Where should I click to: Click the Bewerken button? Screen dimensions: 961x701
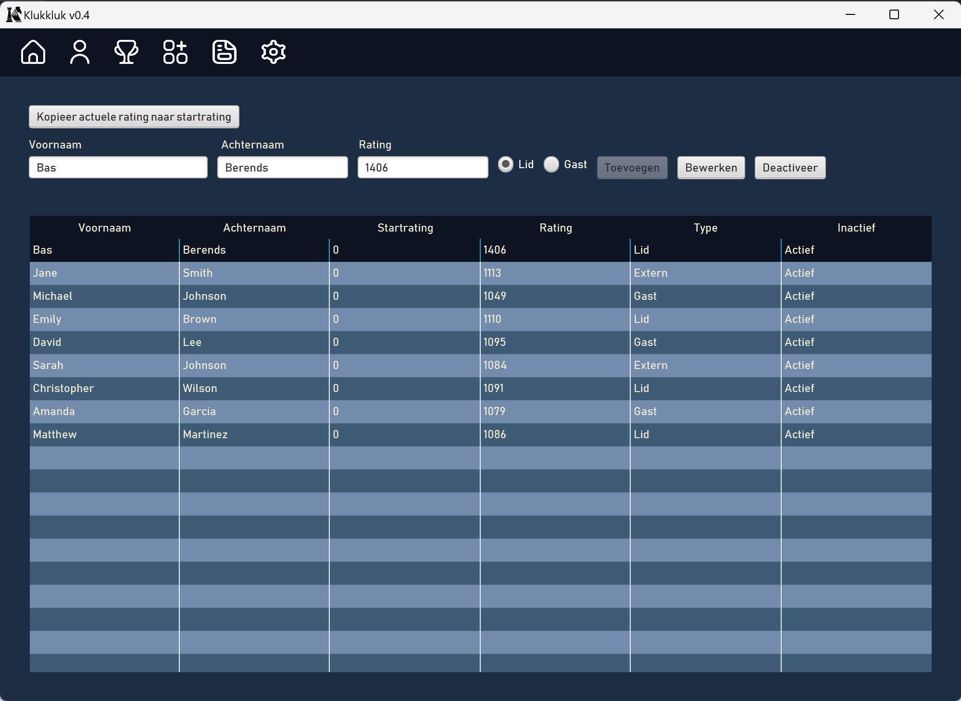click(x=711, y=168)
